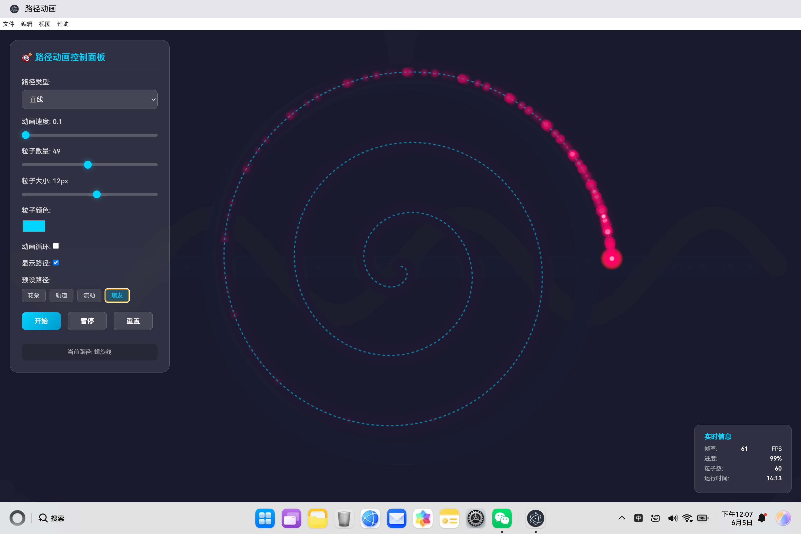Viewport: 801px width, 534px height.
Task: Expand the 路径类型 dropdown showing 直线
Action: [x=90, y=99]
